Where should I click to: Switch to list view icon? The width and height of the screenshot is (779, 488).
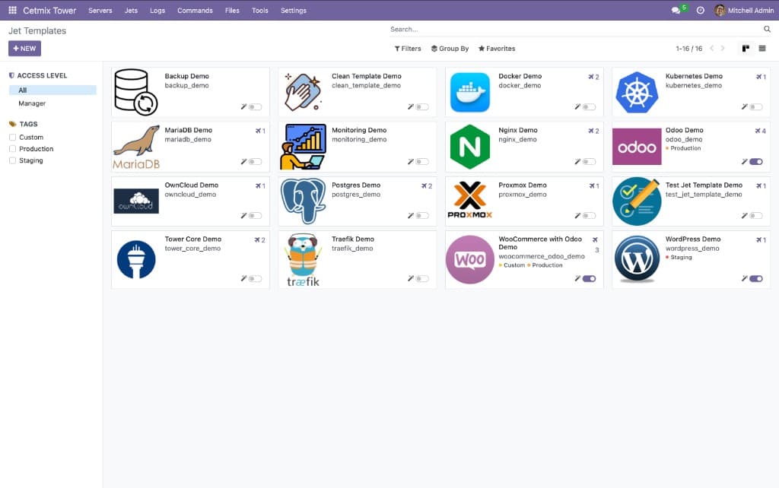pyautogui.click(x=762, y=49)
